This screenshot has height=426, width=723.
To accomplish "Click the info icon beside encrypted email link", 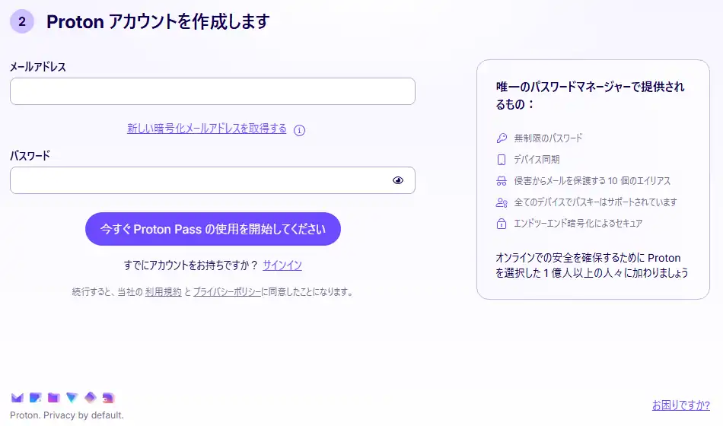I will pyautogui.click(x=300, y=130).
